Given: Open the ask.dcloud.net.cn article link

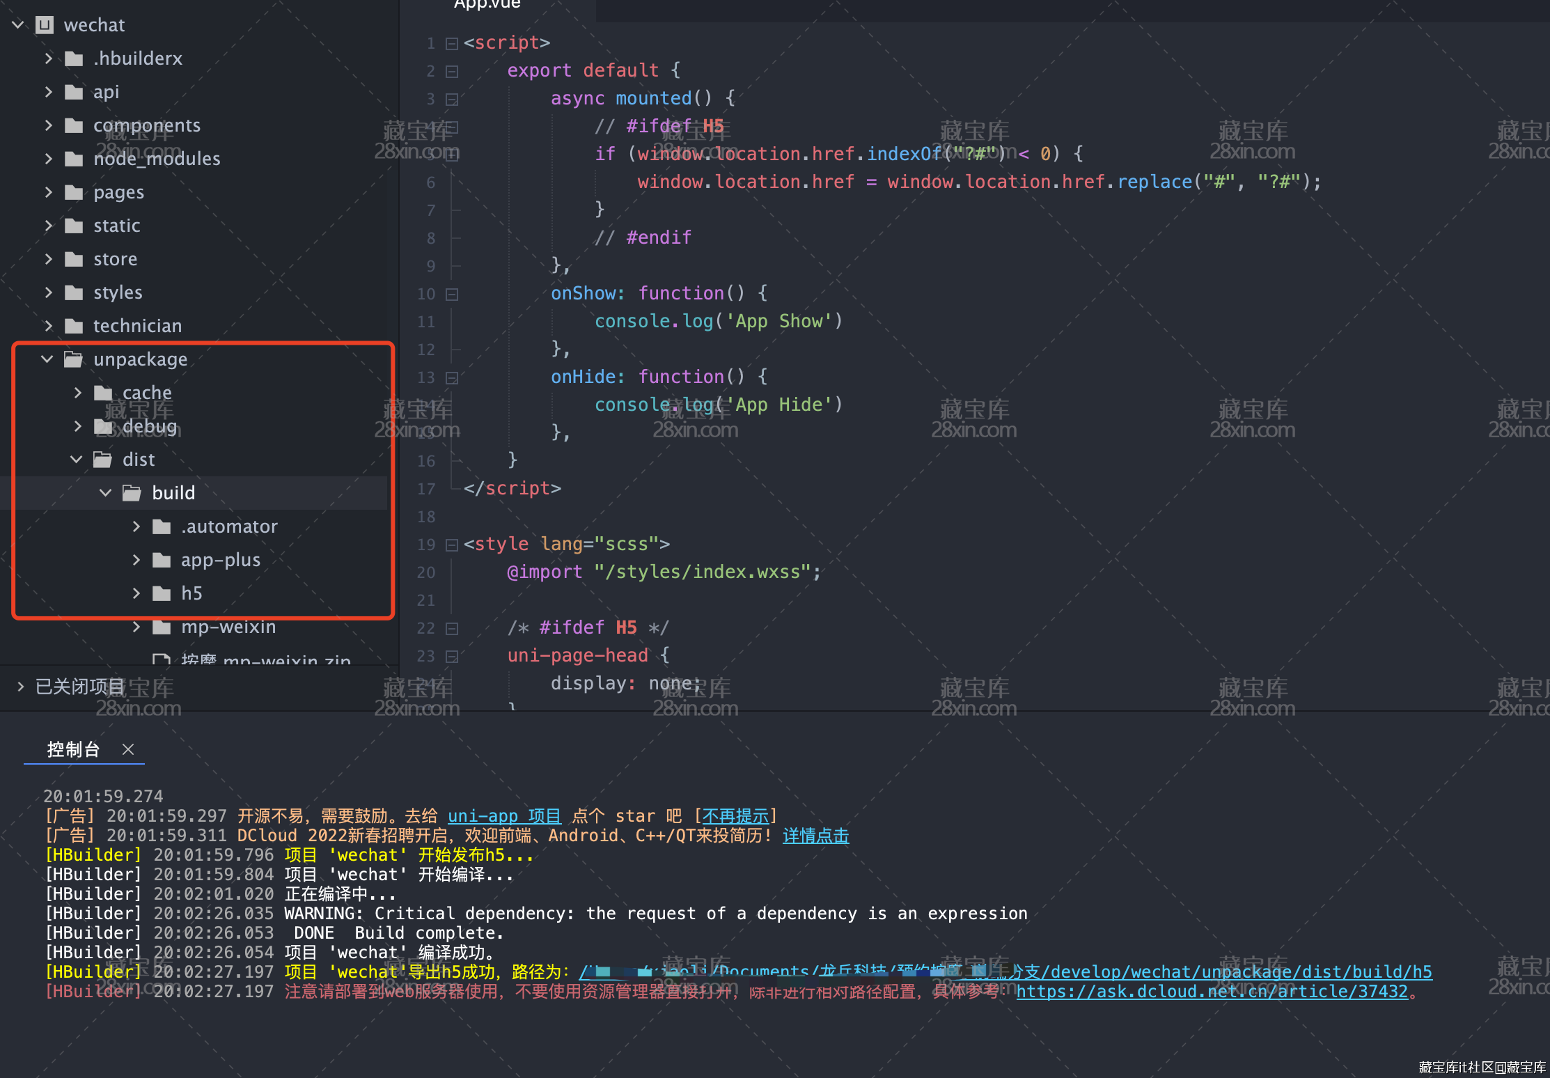Looking at the screenshot, I should (x=1212, y=991).
